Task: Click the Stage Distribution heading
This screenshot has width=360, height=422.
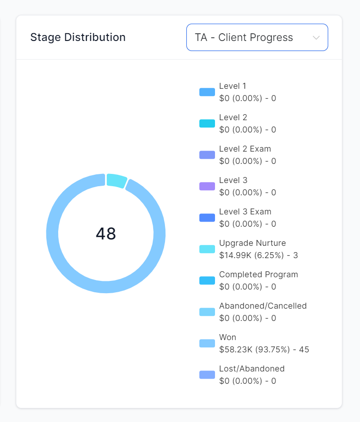Action: (78, 37)
